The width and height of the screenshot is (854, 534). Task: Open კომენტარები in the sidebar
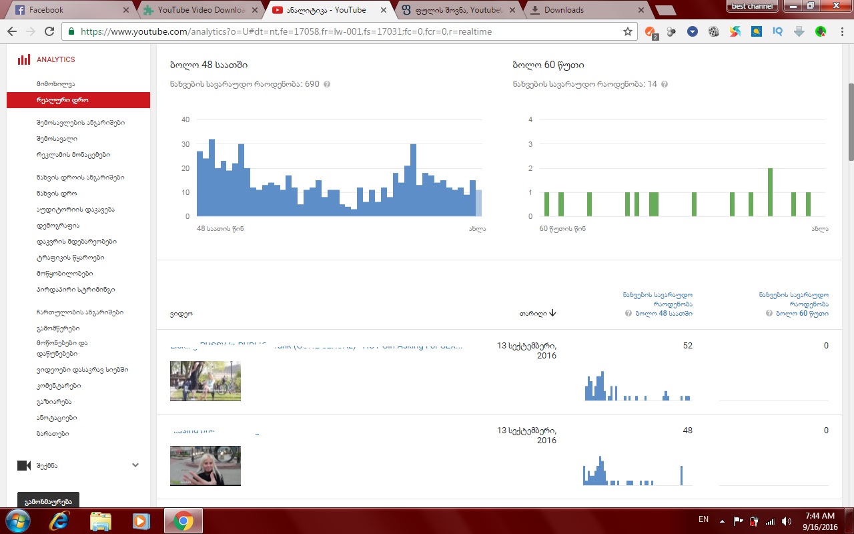point(59,386)
